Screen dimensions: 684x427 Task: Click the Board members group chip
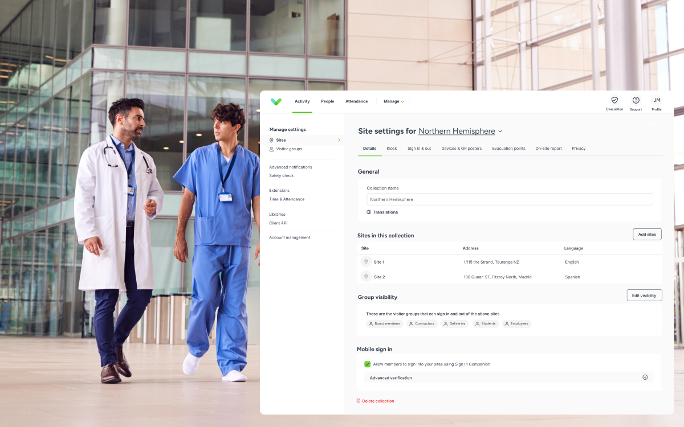pyautogui.click(x=384, y=323)
